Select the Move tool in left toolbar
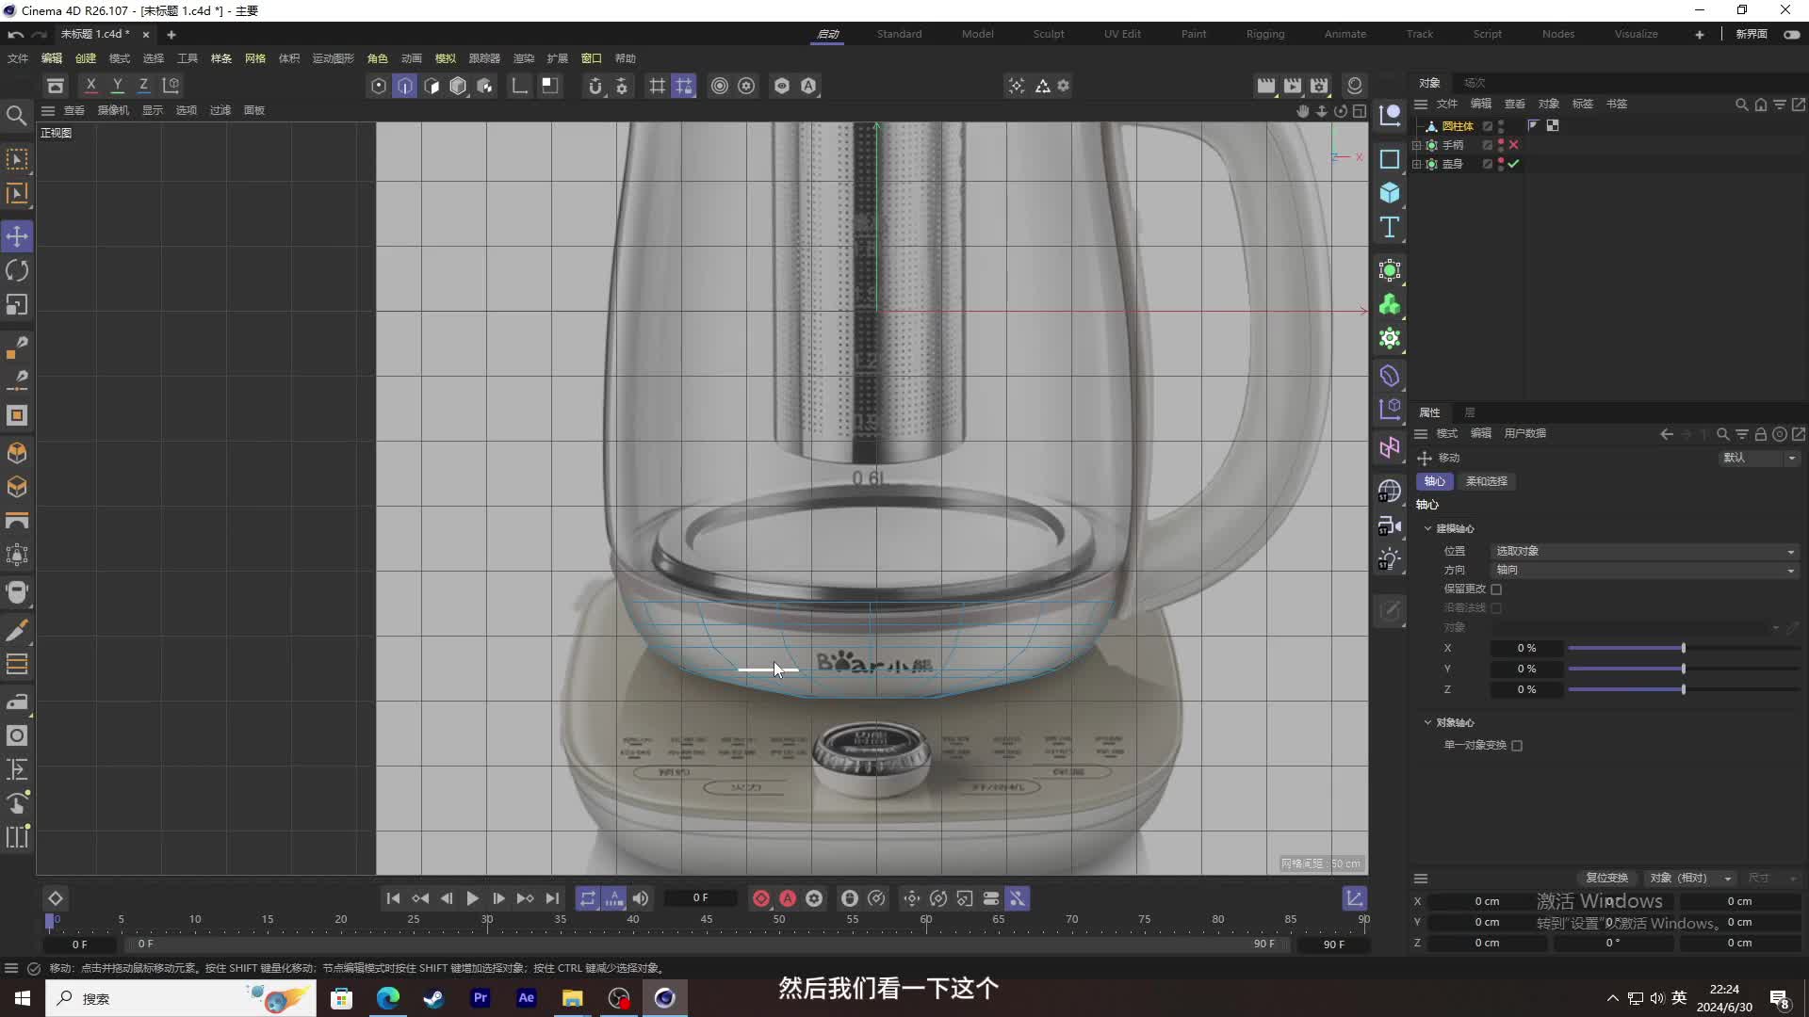 [17, 236]
